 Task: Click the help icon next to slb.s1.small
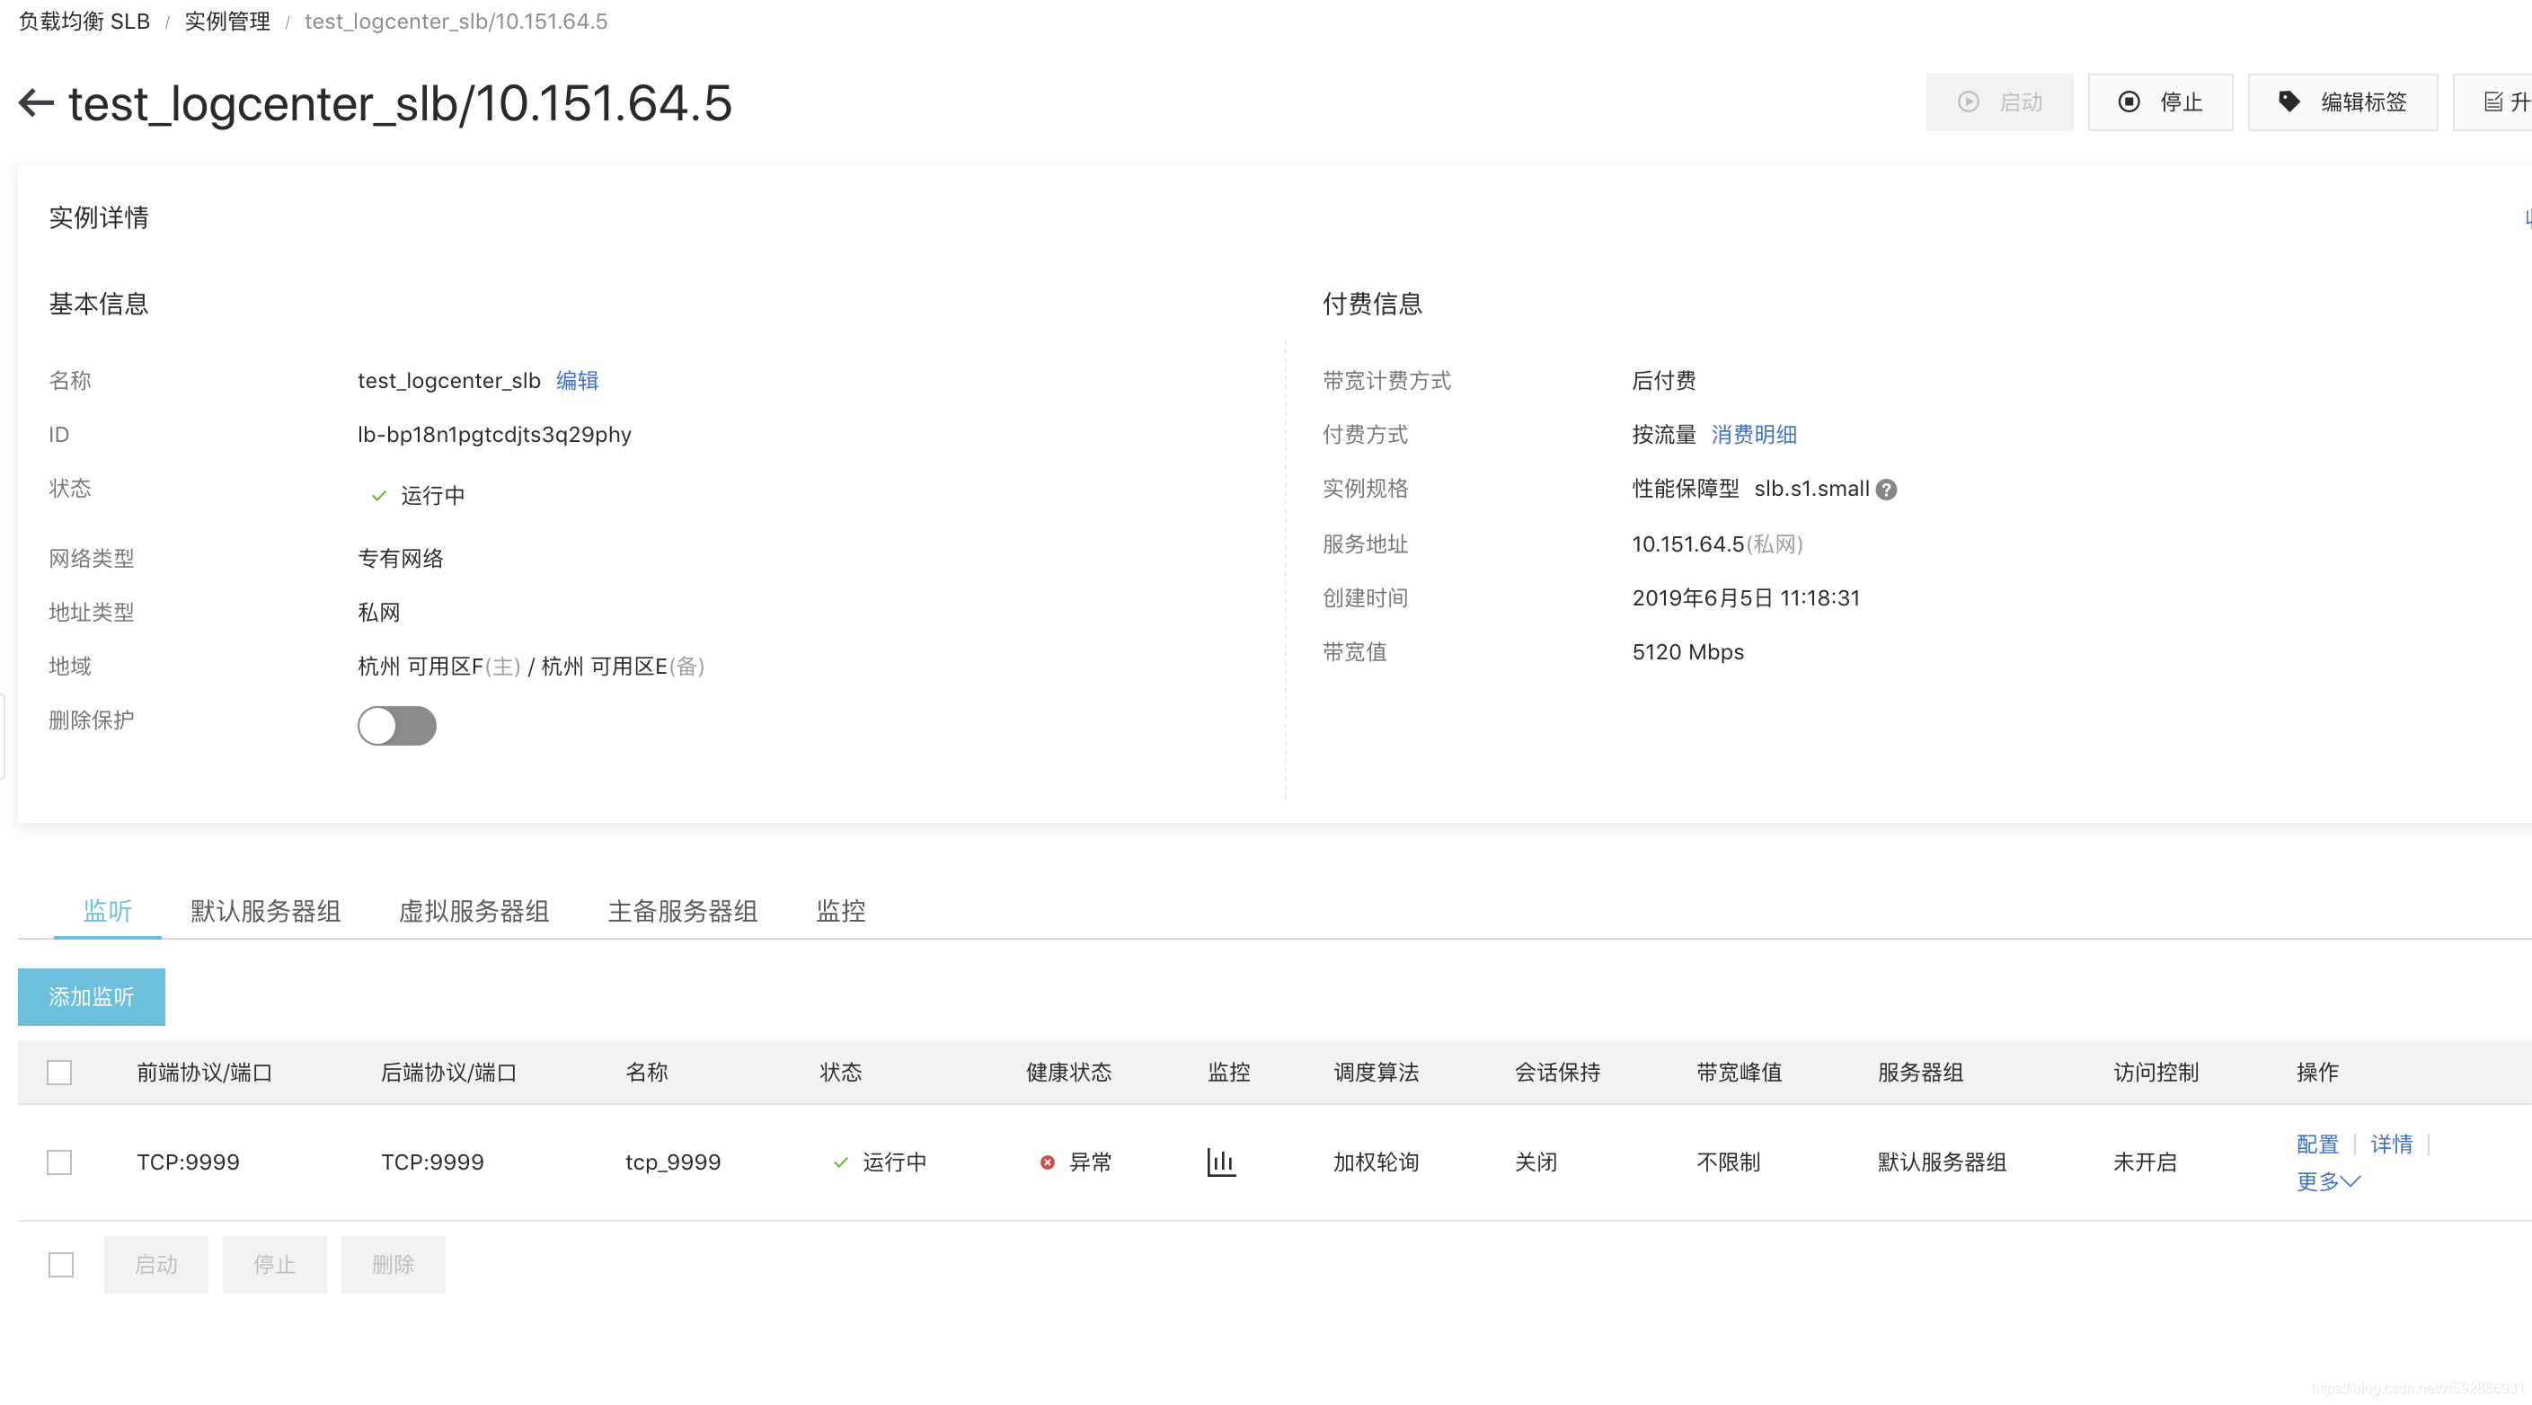pyautogui.click(x=1885, y=490)
